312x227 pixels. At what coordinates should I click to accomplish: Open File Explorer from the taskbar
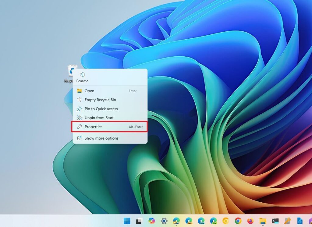click(x=263, y=221)
